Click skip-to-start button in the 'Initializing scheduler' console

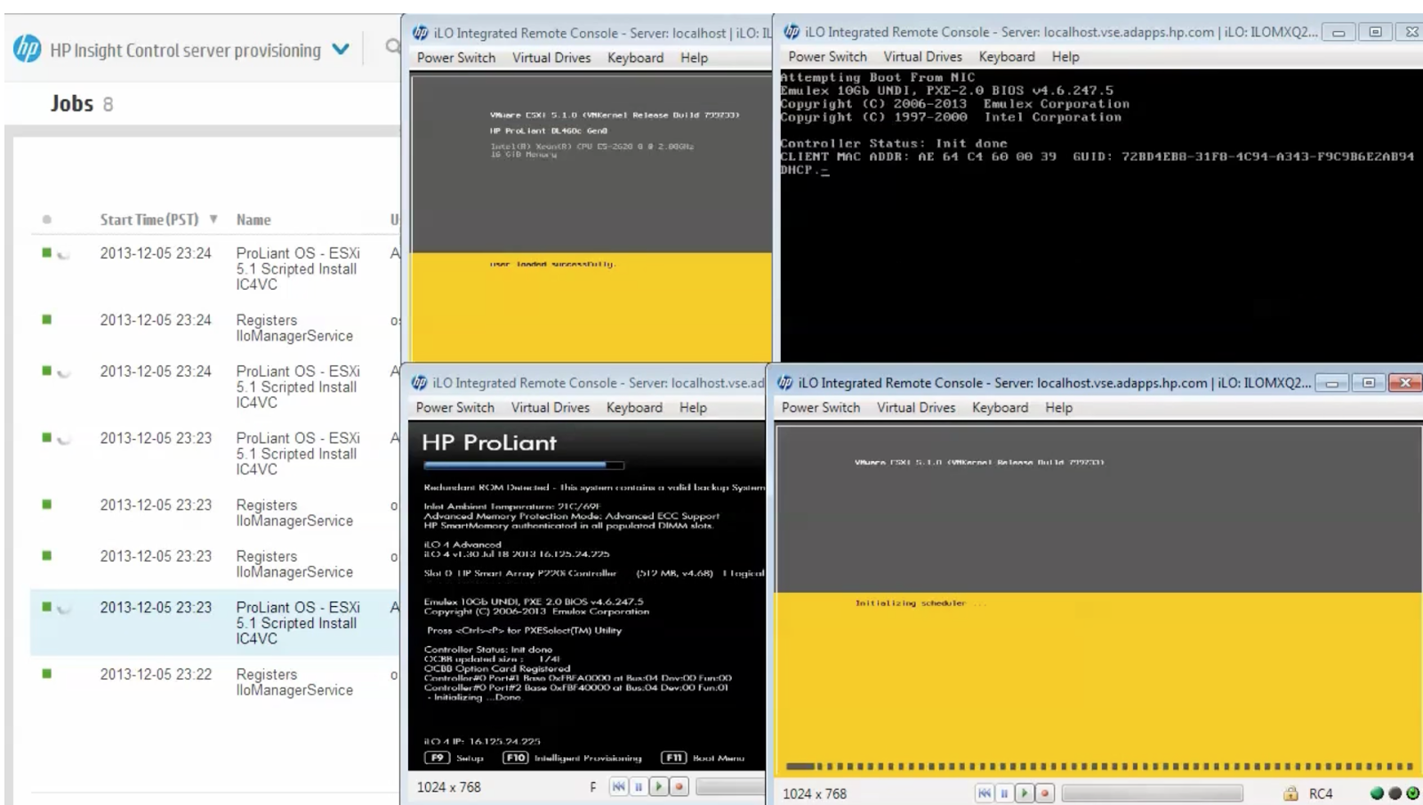click(985, 793)
